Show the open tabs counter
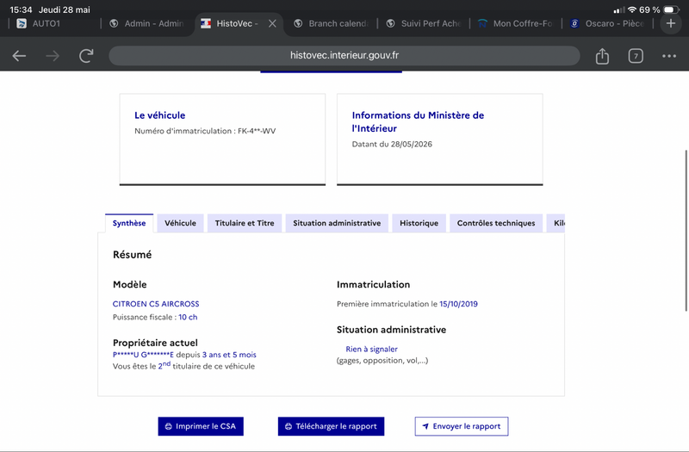Image resolution: width=689 pixels, height=452 pixels. coord(636,56)
